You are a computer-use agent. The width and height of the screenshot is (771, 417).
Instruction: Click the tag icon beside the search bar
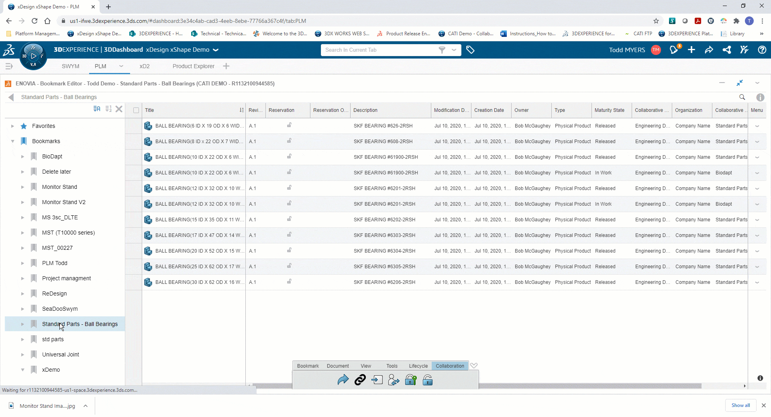tap(470, 50)
